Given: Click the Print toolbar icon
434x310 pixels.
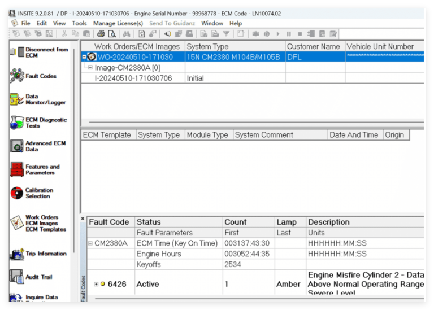Looking at the screenshot, I should pyautogui.click(x=101, y=34).
